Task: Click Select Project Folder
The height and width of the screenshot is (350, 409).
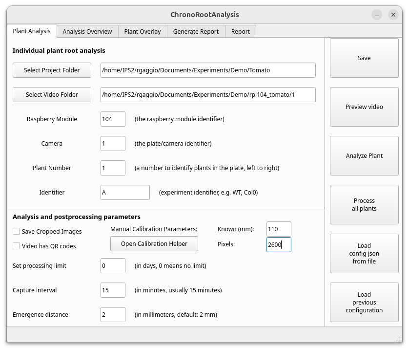Action: (x=52, y=70)
